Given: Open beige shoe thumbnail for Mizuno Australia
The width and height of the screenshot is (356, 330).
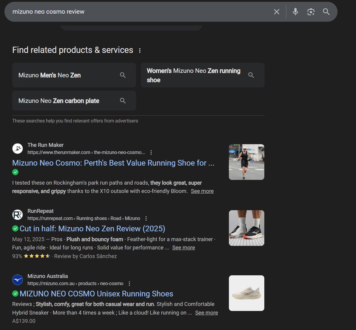Looking at the screenshot, I should click(246, 293).
